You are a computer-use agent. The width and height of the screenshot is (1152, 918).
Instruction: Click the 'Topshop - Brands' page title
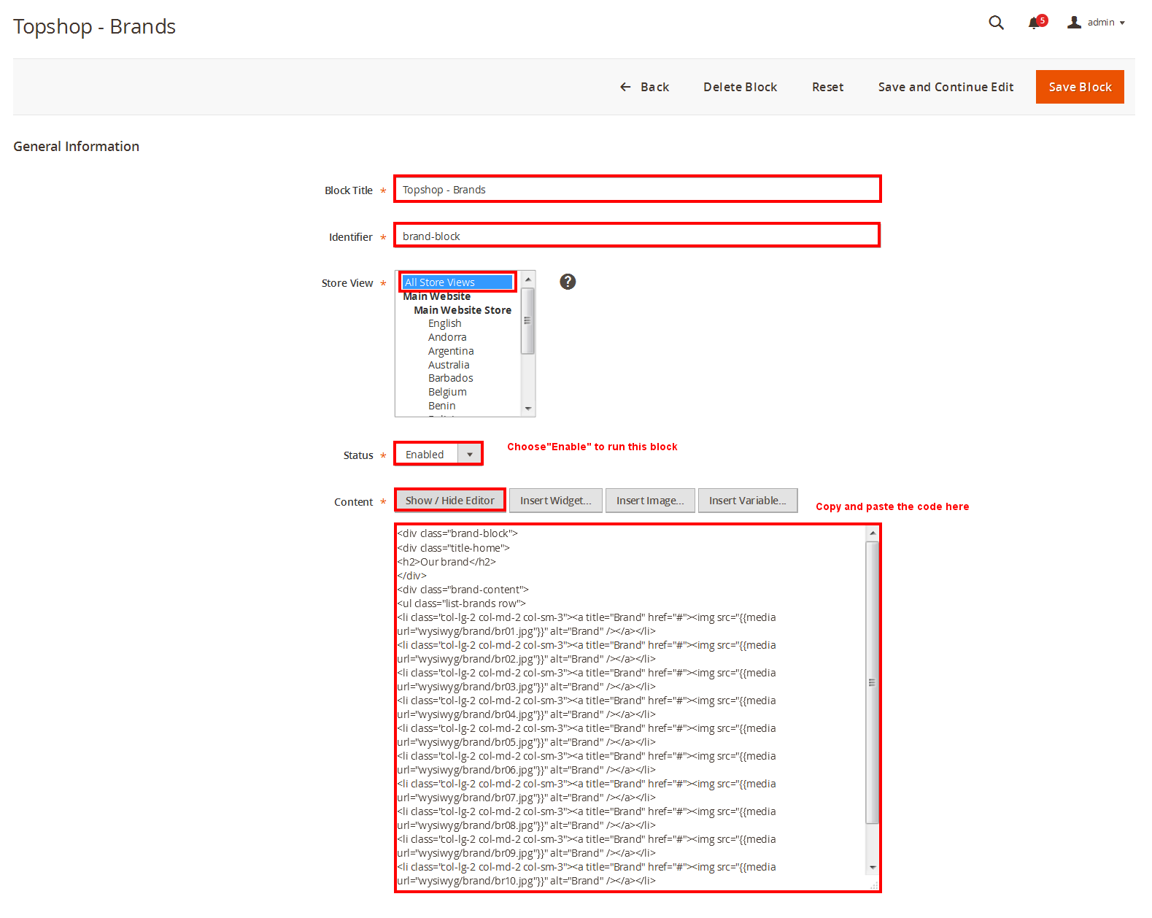click(x=95, y=26)
